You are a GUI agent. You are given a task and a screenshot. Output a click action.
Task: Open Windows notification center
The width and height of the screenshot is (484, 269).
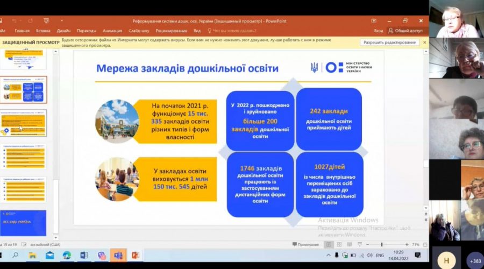click(x=418, y=256)
